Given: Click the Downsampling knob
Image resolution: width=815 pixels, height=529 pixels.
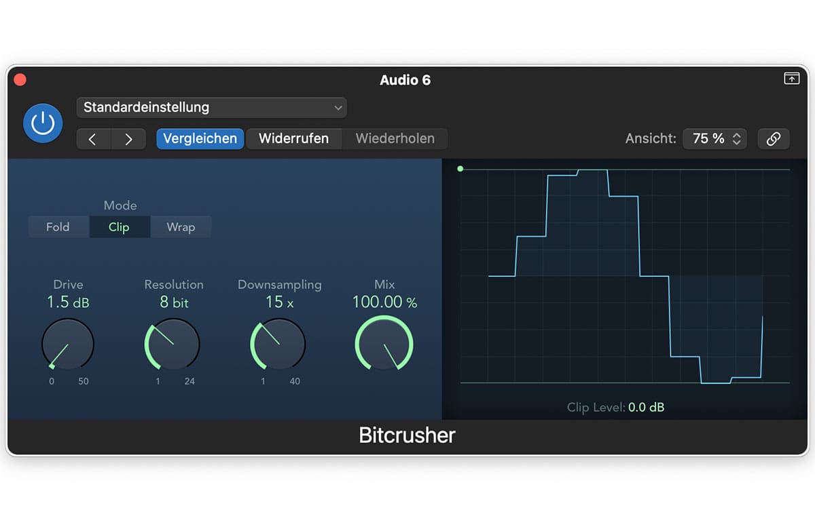Looking at the screenshot, I should (x=278, y=344).
